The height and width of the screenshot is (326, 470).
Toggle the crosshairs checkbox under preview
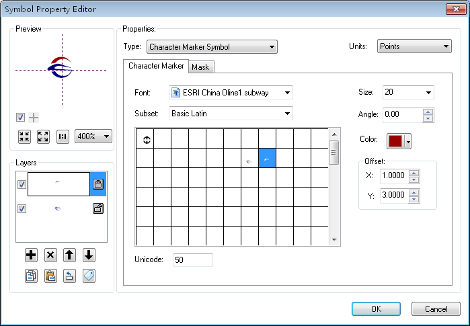pos(20,118)
